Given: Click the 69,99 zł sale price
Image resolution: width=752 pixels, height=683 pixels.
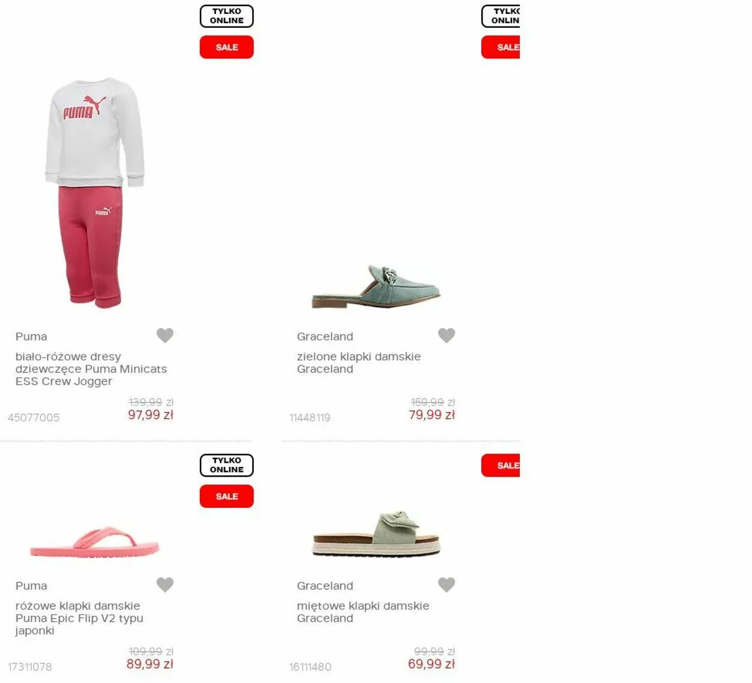Looking at the screenshot, I should pos(431,664).
